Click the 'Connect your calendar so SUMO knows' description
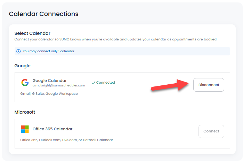Screen dimensions: 243x161 (116, 39)
